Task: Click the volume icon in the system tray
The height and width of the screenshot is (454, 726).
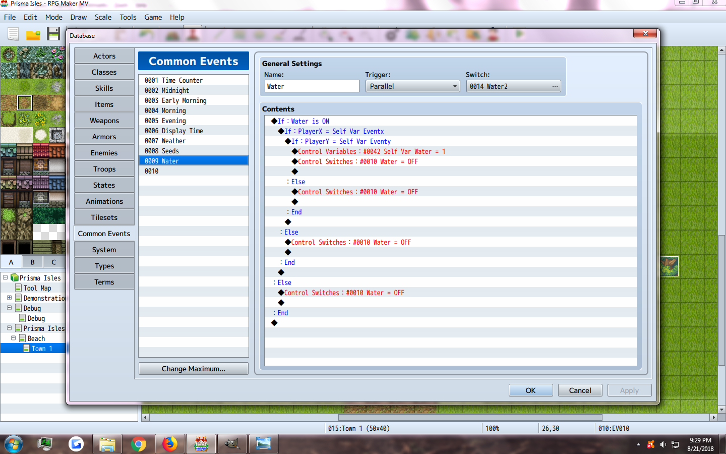Action: tap(663, 444)
